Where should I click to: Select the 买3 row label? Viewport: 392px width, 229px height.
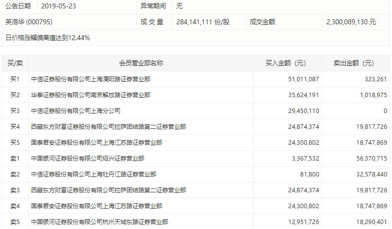pyautogui.click(x=15, y=111)
